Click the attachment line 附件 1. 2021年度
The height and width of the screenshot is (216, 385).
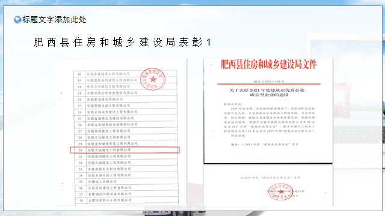265,145
